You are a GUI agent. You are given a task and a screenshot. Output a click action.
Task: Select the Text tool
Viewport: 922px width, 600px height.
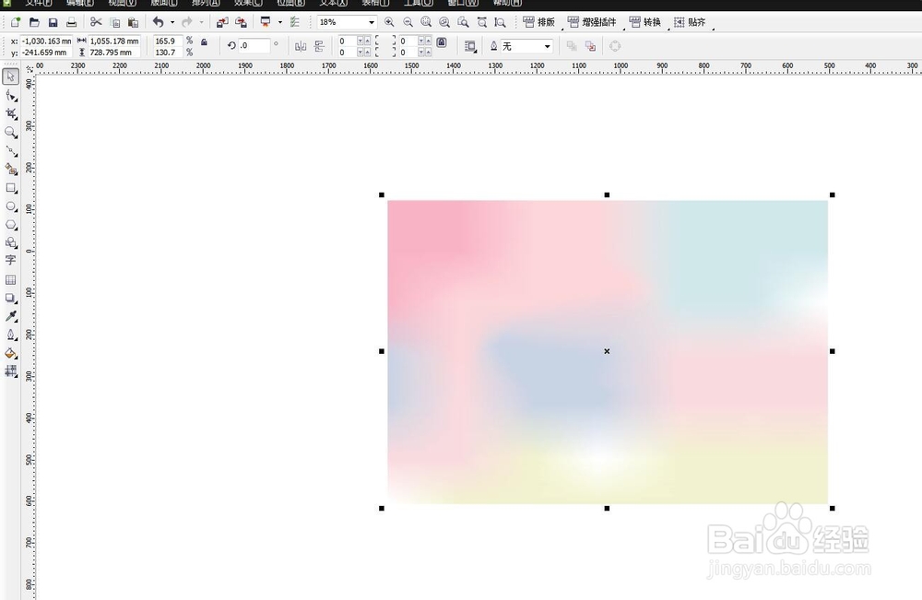pyautogui.click(x=10, y=260)
